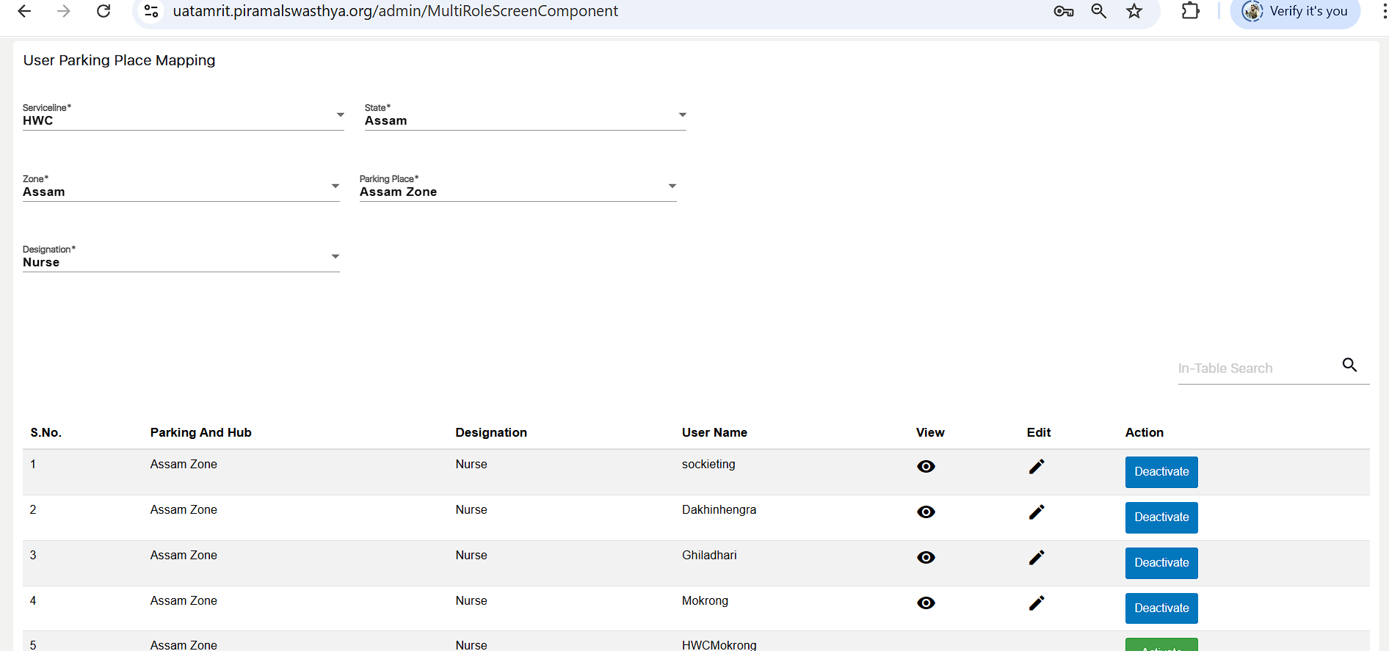Click the eye icon for Dakhinhengra
Viewport: 1389px width, 651px height.
click(926, 512)
